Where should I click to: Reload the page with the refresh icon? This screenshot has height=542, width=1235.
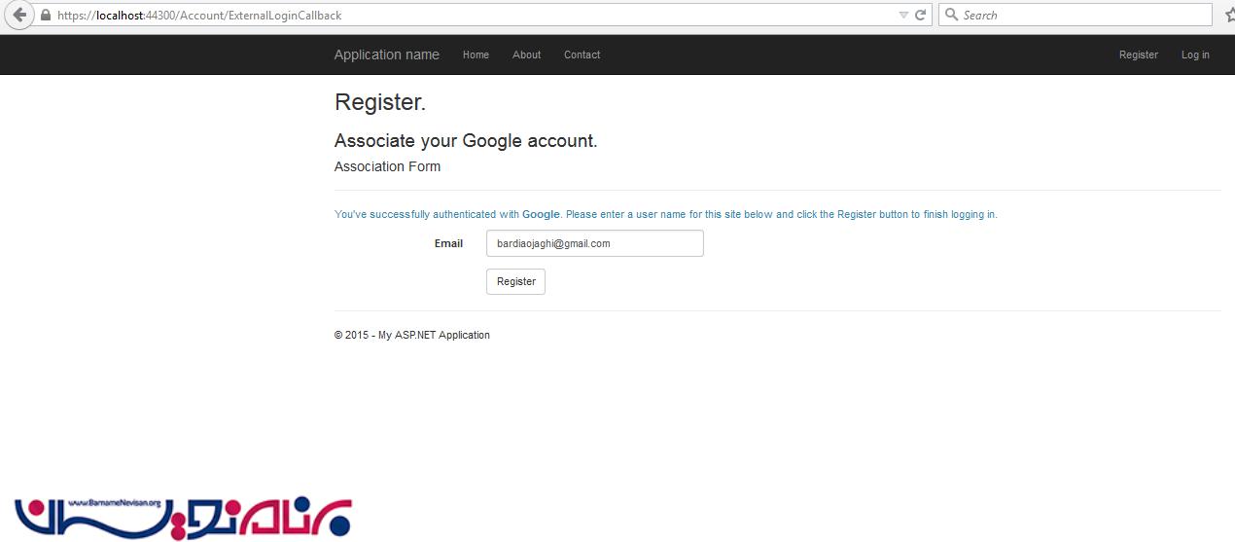[920, 16]
